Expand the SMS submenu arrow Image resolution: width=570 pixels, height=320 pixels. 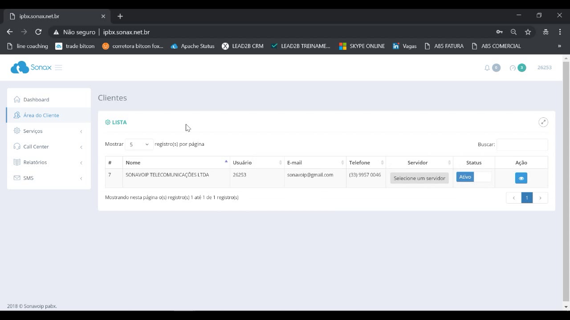click(81, 178)
